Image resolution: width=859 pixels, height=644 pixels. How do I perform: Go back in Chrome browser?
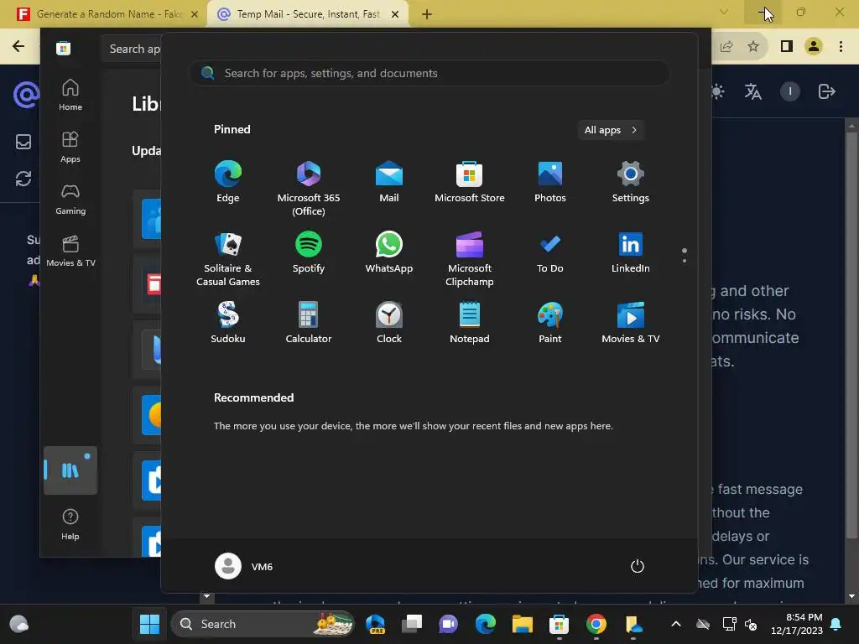click(18, 46)
